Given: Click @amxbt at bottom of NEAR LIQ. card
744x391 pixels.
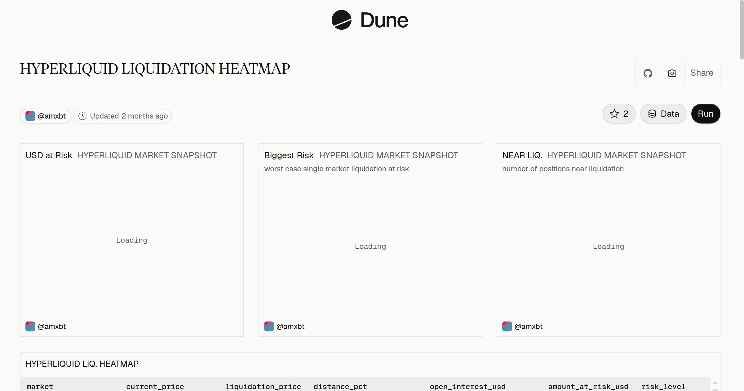Looking at the screenshot, I should pos(528,326).
